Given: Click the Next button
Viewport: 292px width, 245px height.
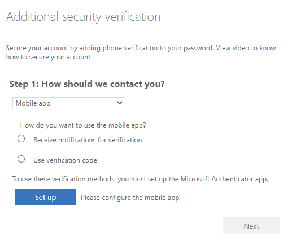Looking at the screenshot, I should pos(251,226).
